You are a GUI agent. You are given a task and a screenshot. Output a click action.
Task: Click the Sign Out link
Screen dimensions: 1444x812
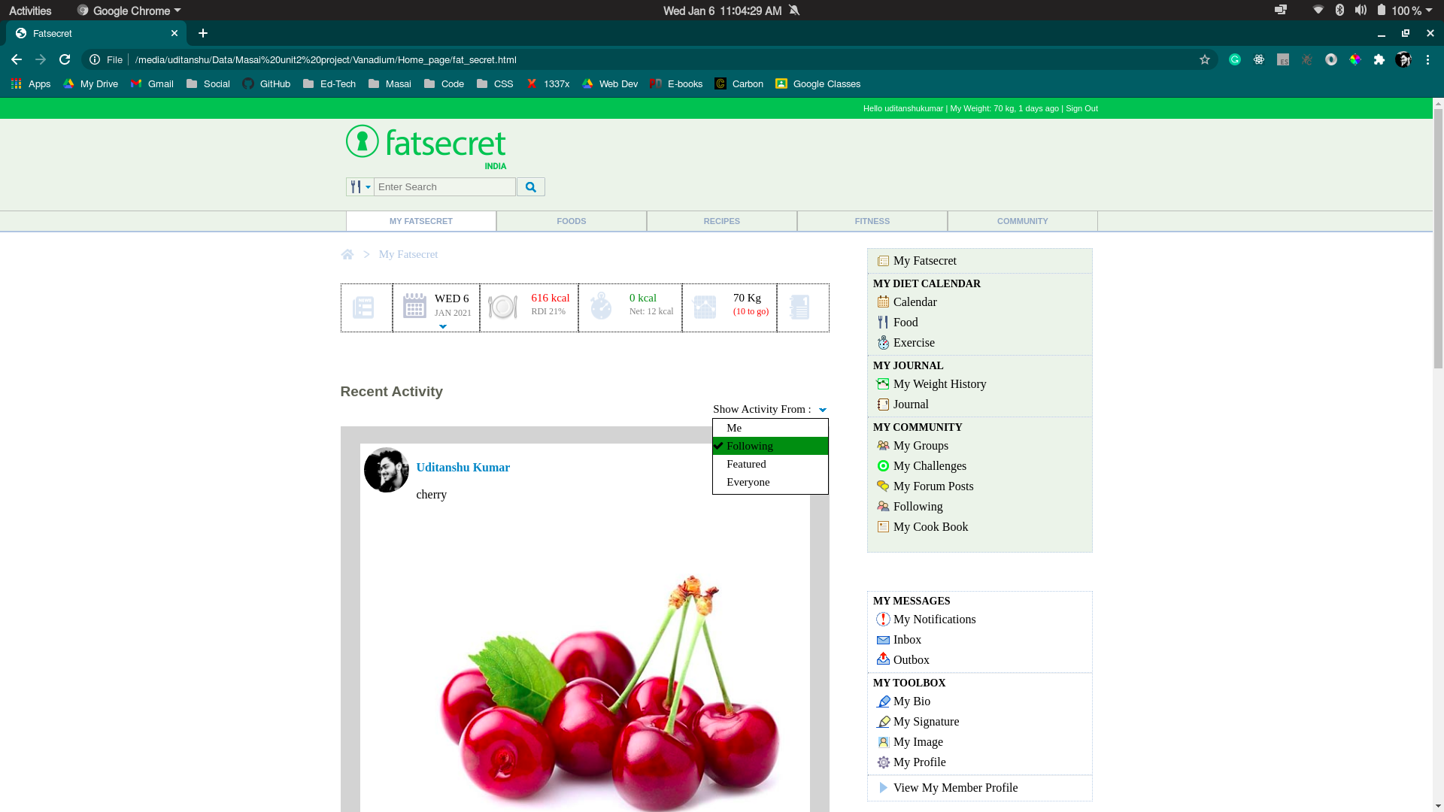(1081, 108)
